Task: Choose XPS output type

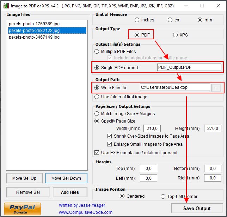Action: click(175, 35)
